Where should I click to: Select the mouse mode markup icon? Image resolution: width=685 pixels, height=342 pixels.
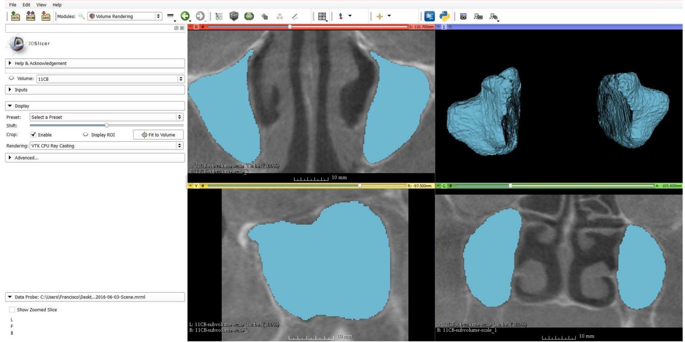pos(340,16)
